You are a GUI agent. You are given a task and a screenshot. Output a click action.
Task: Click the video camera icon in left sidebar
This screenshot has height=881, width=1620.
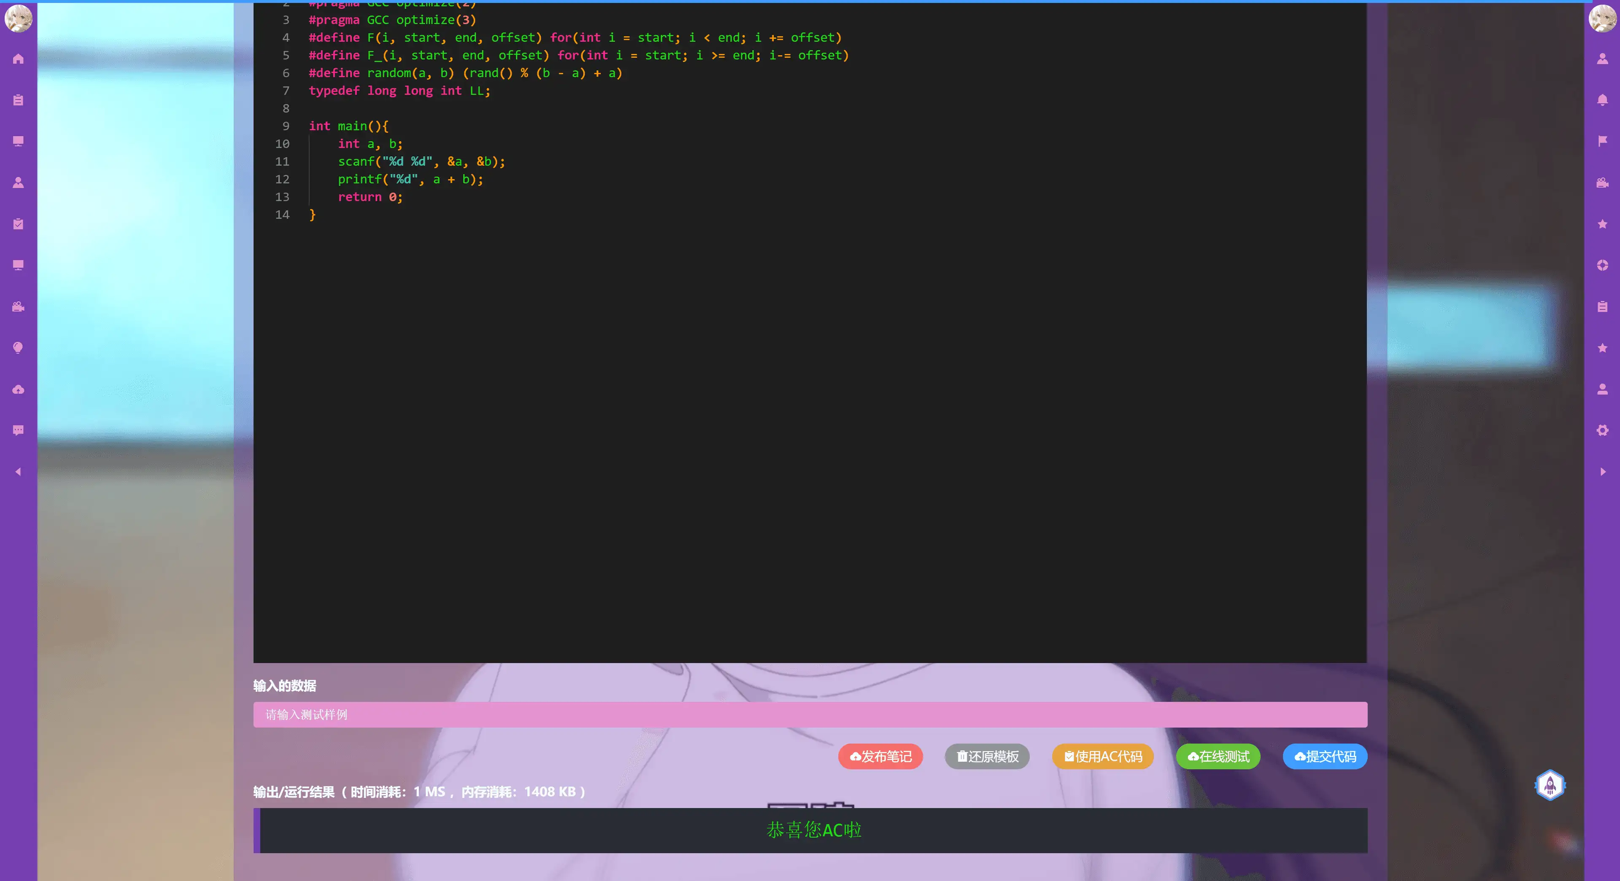pos(18,306)
